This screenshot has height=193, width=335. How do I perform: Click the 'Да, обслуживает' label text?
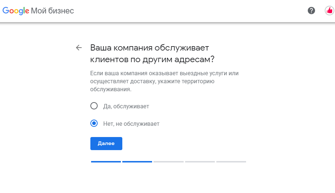(126, 106)
